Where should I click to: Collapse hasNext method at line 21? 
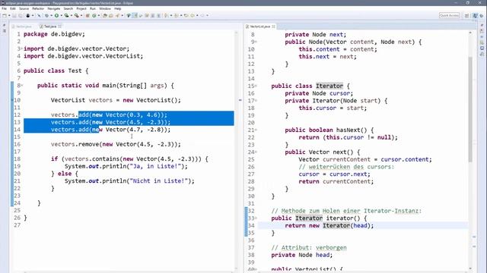[x=256, y=130]
